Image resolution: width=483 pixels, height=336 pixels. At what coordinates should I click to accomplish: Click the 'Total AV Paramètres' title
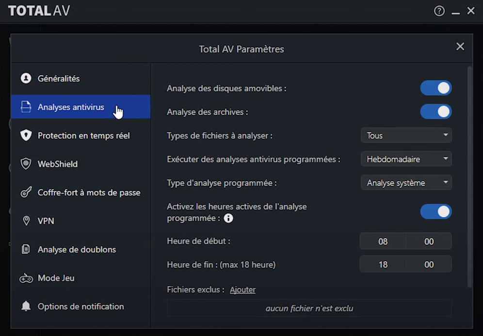[x=241, y=49]
